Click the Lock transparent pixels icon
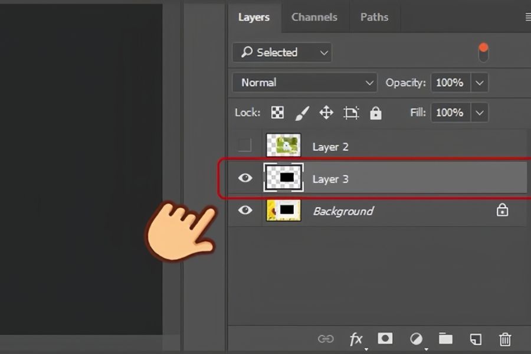This screenshot has height=354, width=531. (x=277, y=113)
